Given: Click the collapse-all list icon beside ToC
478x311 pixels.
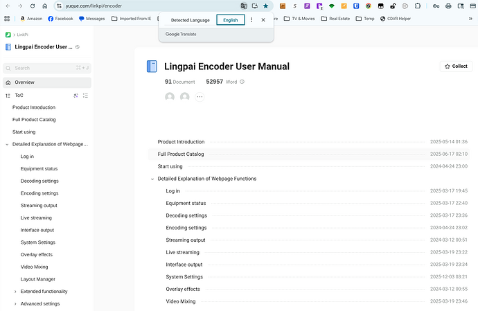Looking at the screenshot, I should [x=85, y=96].
